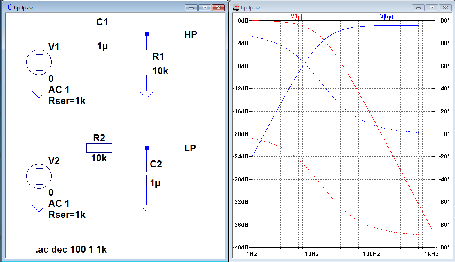Click the LP junction node dot

[x=146, y=148]
